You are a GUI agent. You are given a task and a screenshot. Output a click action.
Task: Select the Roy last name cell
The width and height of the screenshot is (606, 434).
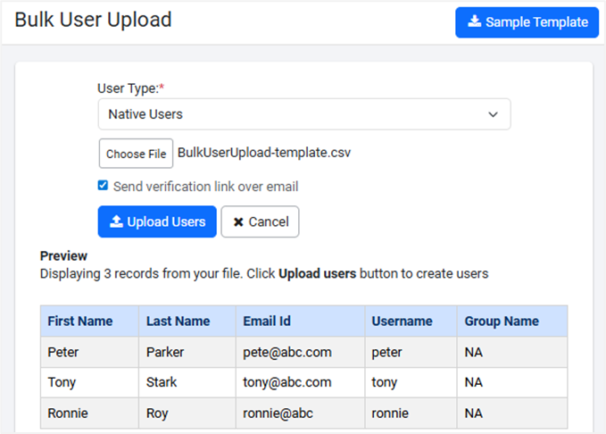(x=187, y=413)
